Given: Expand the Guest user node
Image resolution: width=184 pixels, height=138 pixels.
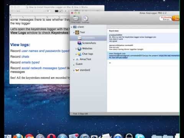Looking at the screenshot, I should [74, 65].
